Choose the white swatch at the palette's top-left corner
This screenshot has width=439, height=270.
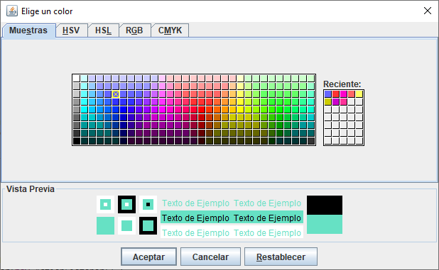[x=77, y=79]
